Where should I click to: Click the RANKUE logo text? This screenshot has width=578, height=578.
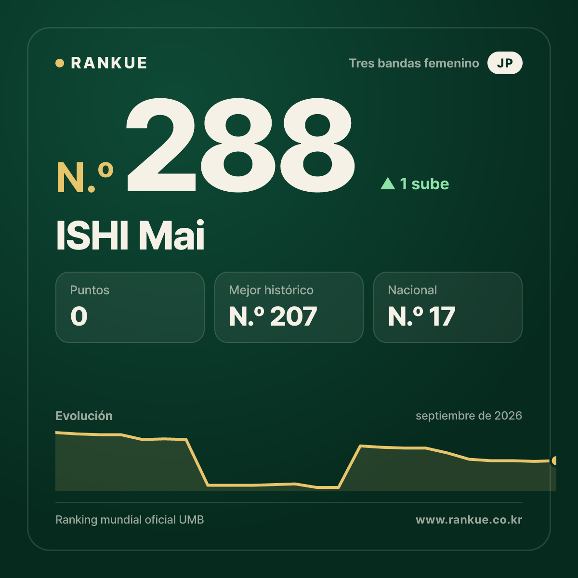pyautogui.click(x=109, y=63)
